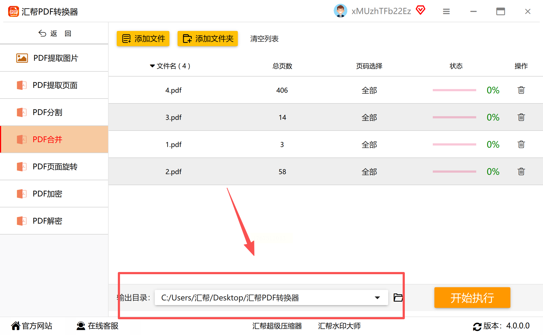The image size is (543, 335).
Task: Click the trash icon for 1.pdf
Action: point(521,144)
